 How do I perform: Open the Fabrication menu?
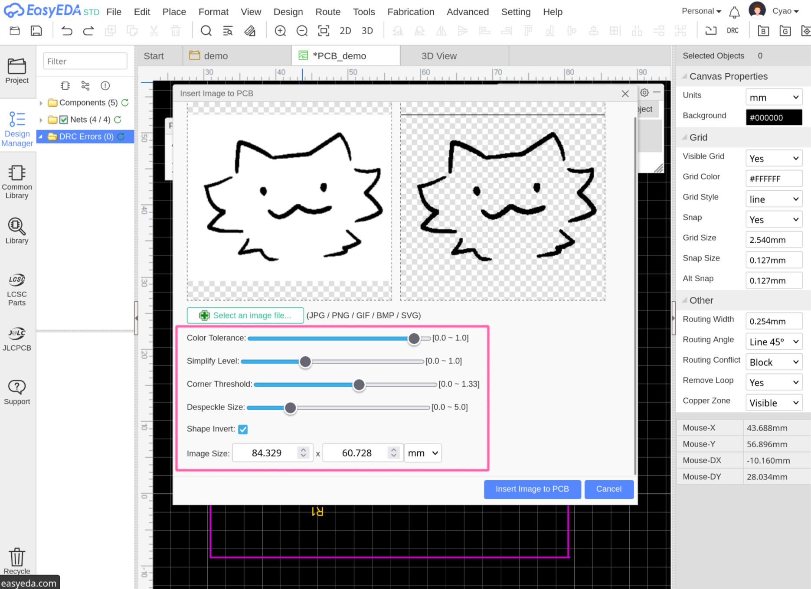411,12
